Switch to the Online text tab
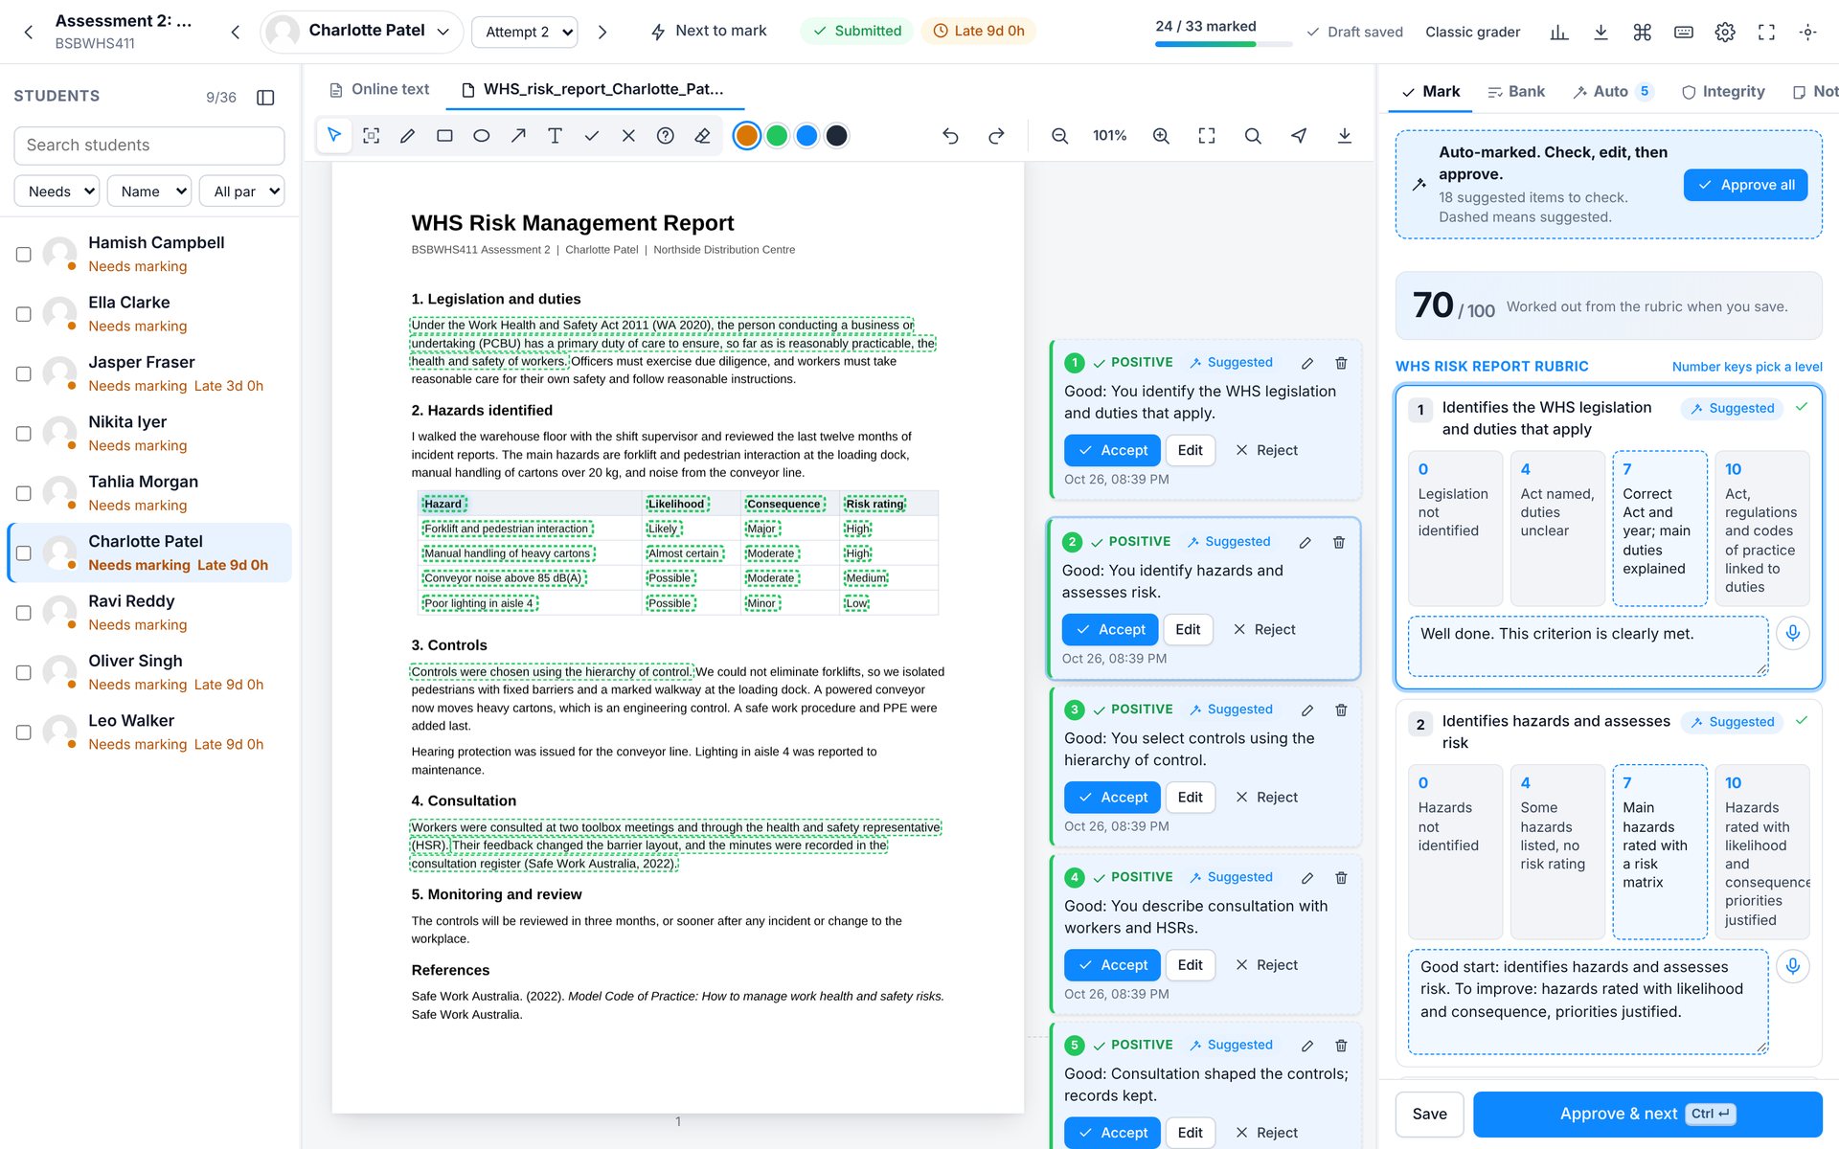The height and width of the screenshot is (1149, 1839). pos(379,89)
